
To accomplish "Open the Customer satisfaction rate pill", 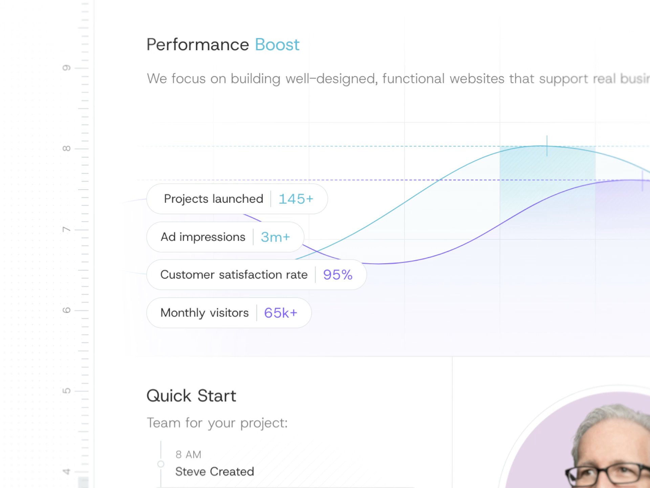I will click(x=257, y=274).
